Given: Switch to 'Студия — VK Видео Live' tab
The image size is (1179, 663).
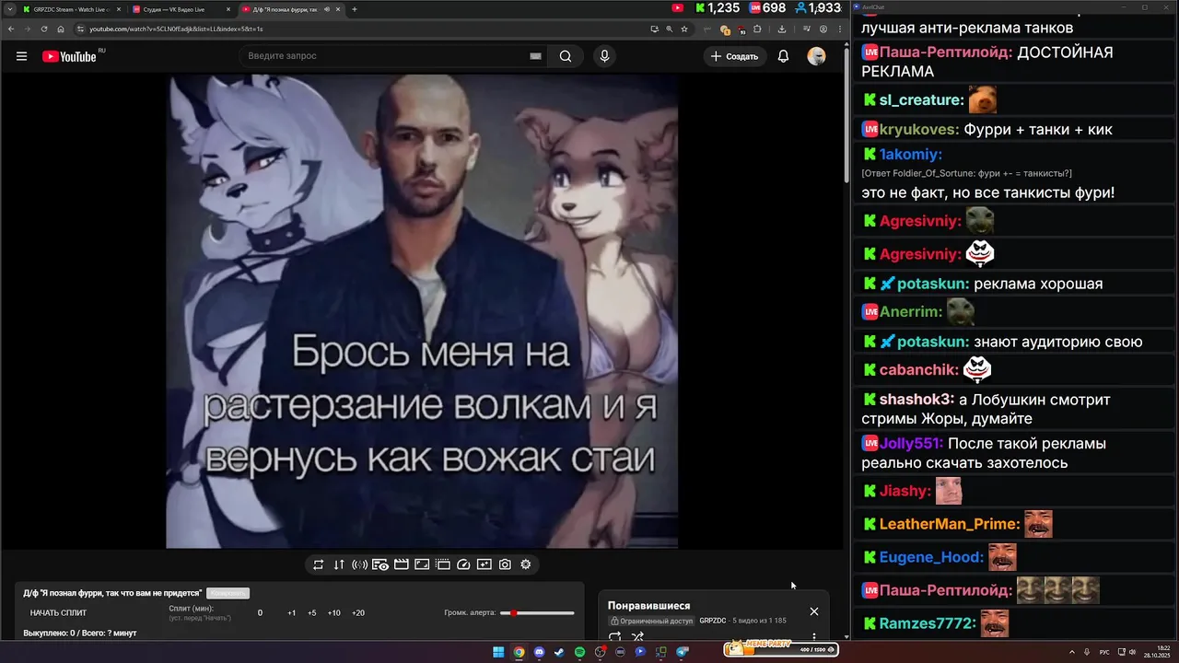Looking at the screenshot, I should (x=181, y=9).
